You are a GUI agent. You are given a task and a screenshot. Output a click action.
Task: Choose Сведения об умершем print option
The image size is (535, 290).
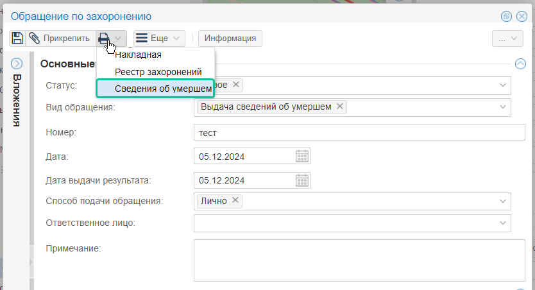click(156, 89)
